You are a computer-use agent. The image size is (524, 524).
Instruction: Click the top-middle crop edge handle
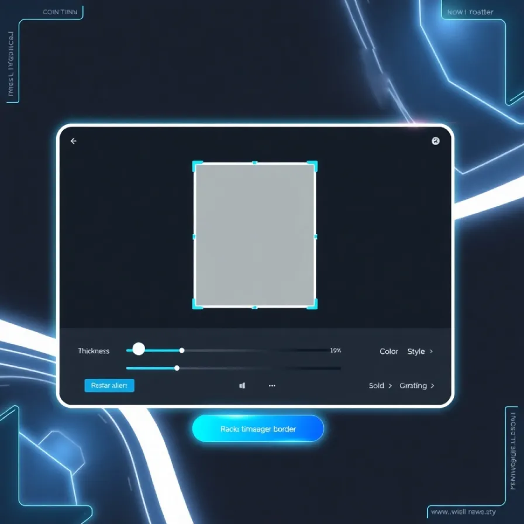pos(254,163)
